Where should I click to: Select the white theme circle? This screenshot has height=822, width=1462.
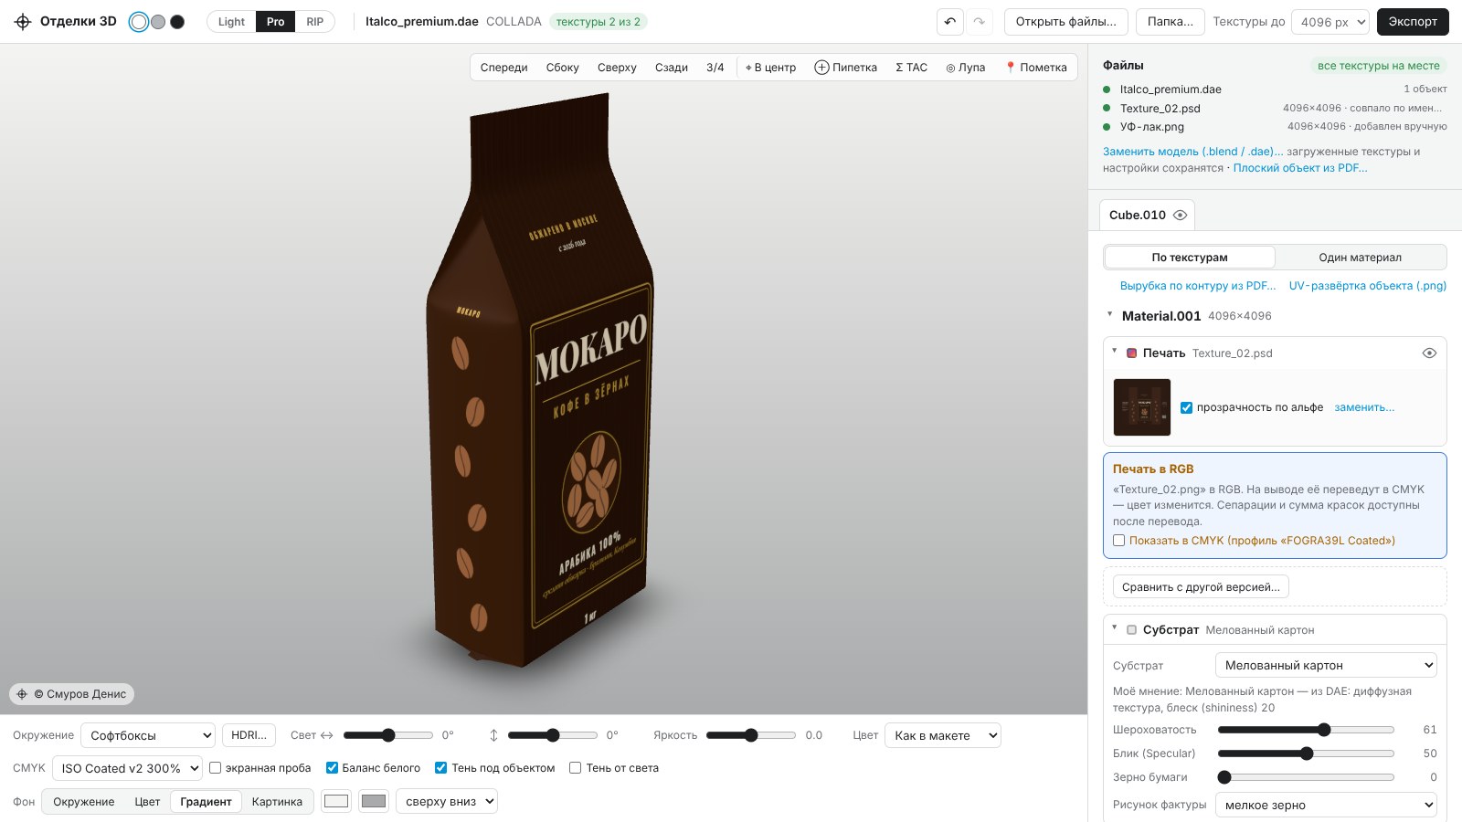pos(139,22)
